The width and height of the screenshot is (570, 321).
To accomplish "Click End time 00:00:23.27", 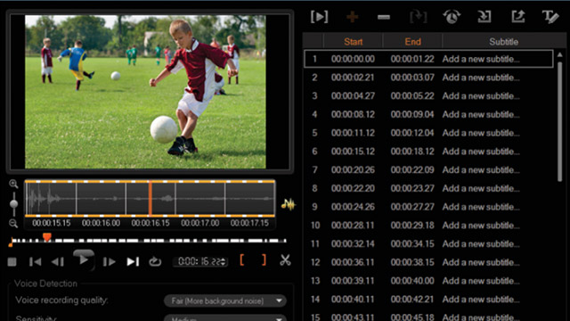I will coord(412,188).
